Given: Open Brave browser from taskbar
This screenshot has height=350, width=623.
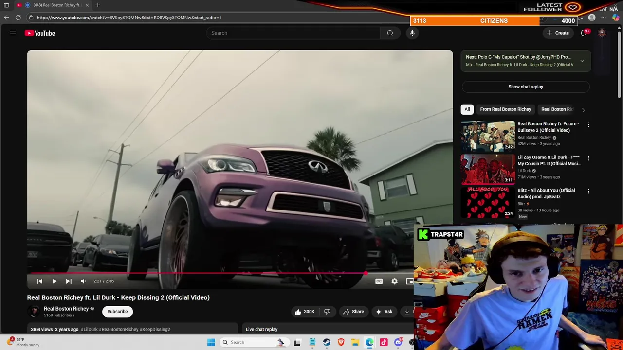Looking at the screenshot, I should tap(341, 342).
